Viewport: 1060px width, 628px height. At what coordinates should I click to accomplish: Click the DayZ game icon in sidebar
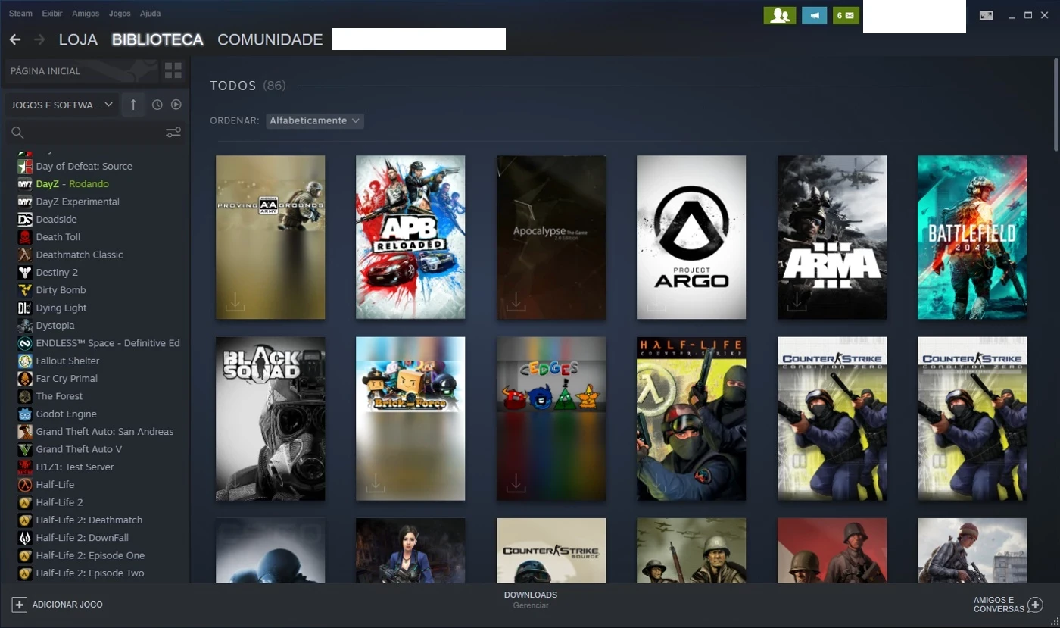click(x=25, y=184)
